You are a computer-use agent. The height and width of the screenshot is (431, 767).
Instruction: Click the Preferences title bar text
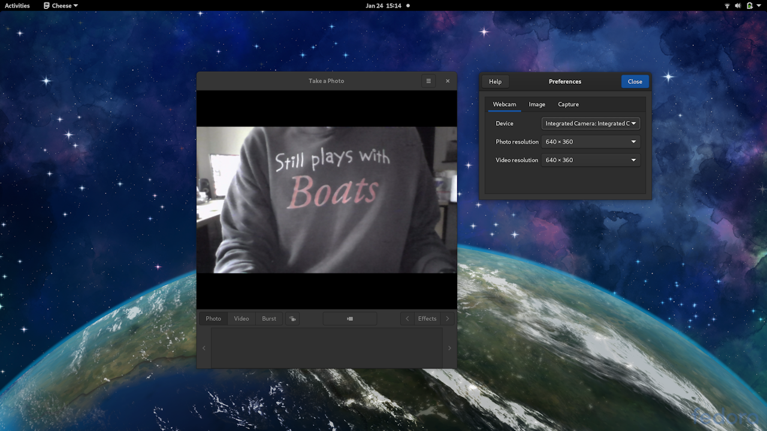click(x=565, y=81)
